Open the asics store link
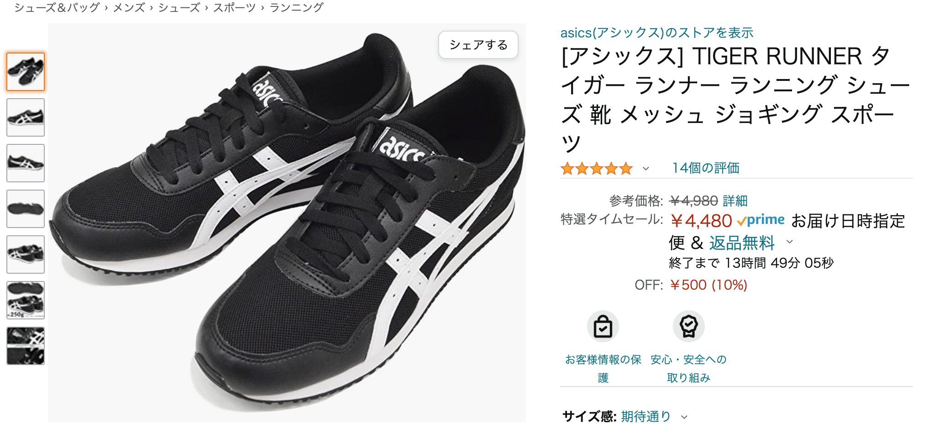The height and width of the screenshot is (435, 934). tap(656, 33)
